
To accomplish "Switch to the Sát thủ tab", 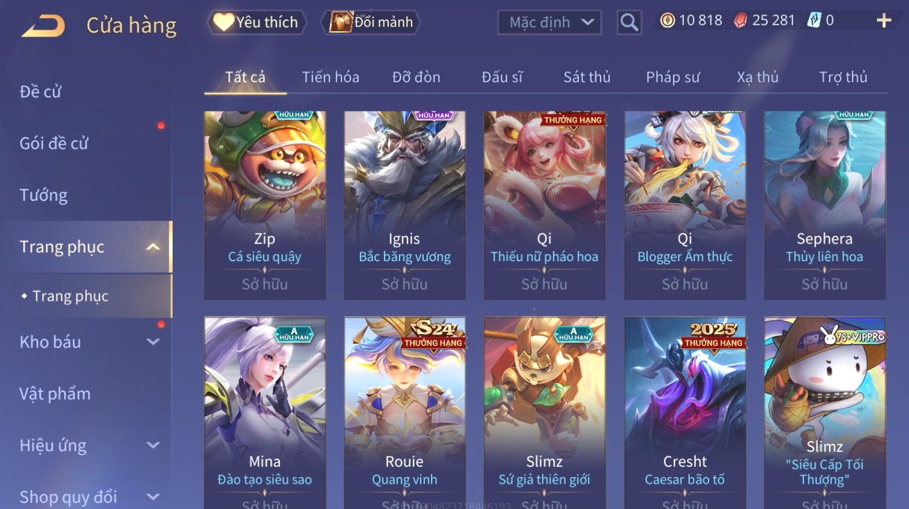I will pos(587,77).
